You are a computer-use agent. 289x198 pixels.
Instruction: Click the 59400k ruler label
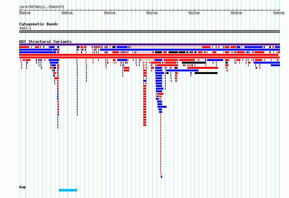pos(279,13)
